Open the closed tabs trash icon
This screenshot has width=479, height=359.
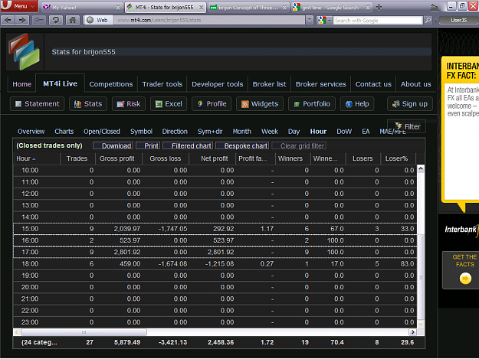(434, 7)
